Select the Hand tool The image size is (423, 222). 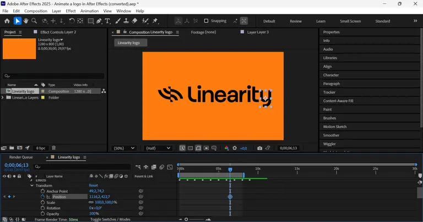26,21
